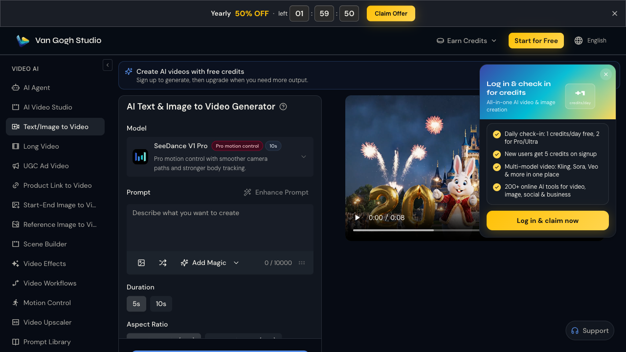Click the drag grip icon beside character count
Viewport: 626px width, 352px height.
(x=302, y=263)
